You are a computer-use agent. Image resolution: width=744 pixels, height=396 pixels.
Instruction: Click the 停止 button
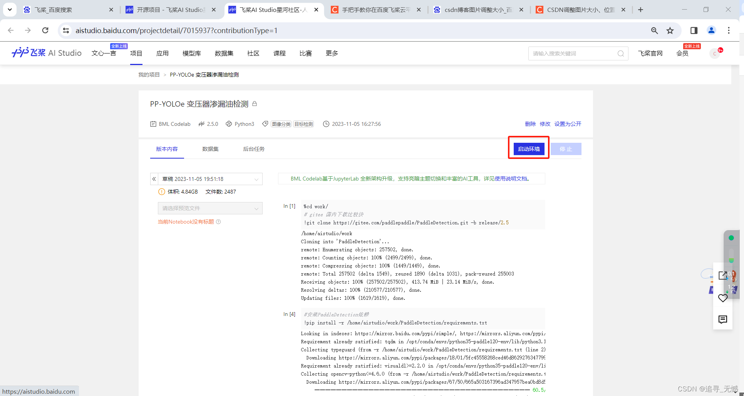click(x=566, y=149)
